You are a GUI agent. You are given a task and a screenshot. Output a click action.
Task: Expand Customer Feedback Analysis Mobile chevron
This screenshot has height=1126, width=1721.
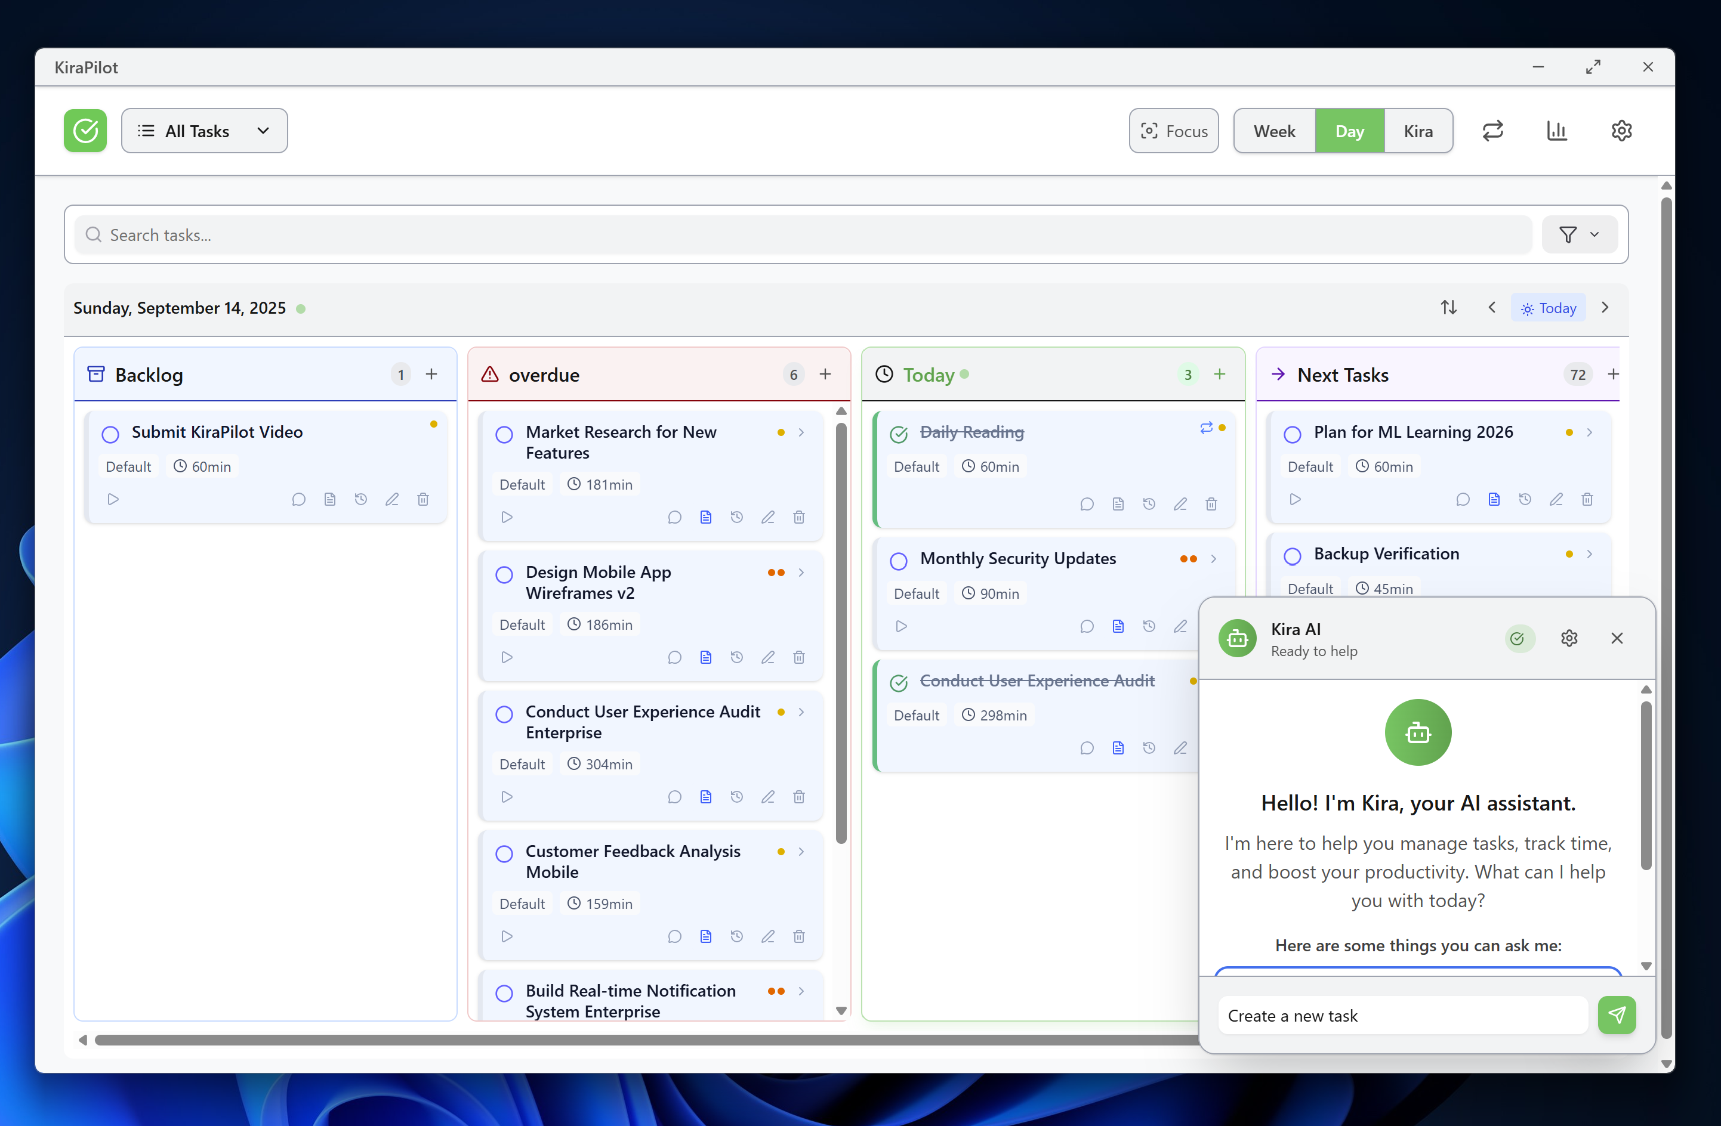801,852
